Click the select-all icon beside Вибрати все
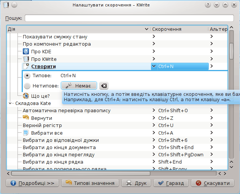This screenshot has width=240, height=194. [x=26, y=133]
